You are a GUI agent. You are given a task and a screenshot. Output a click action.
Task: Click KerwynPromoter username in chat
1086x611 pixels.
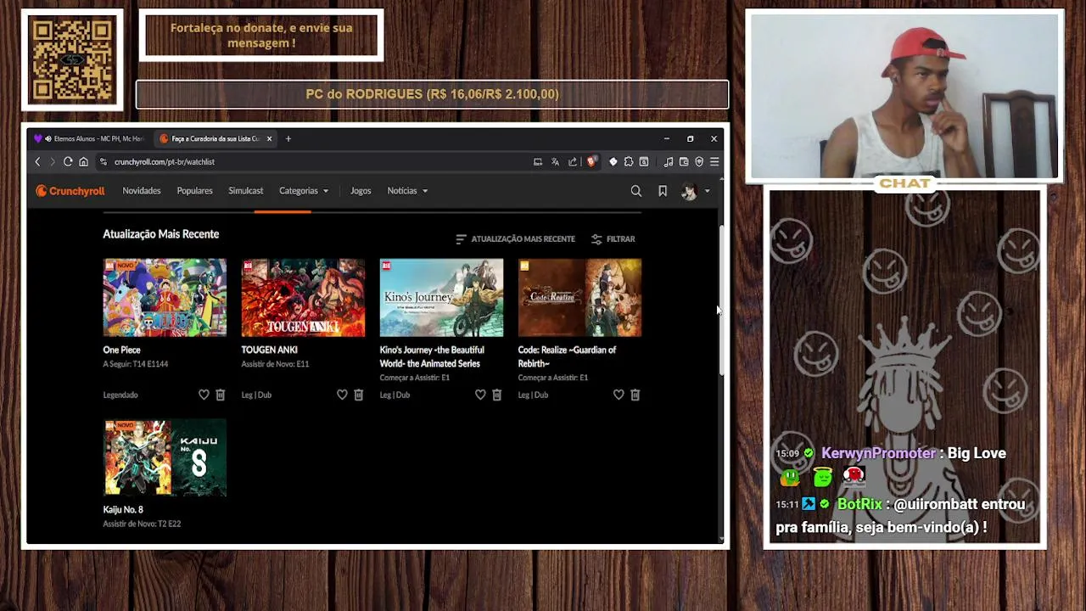(878, 453)
